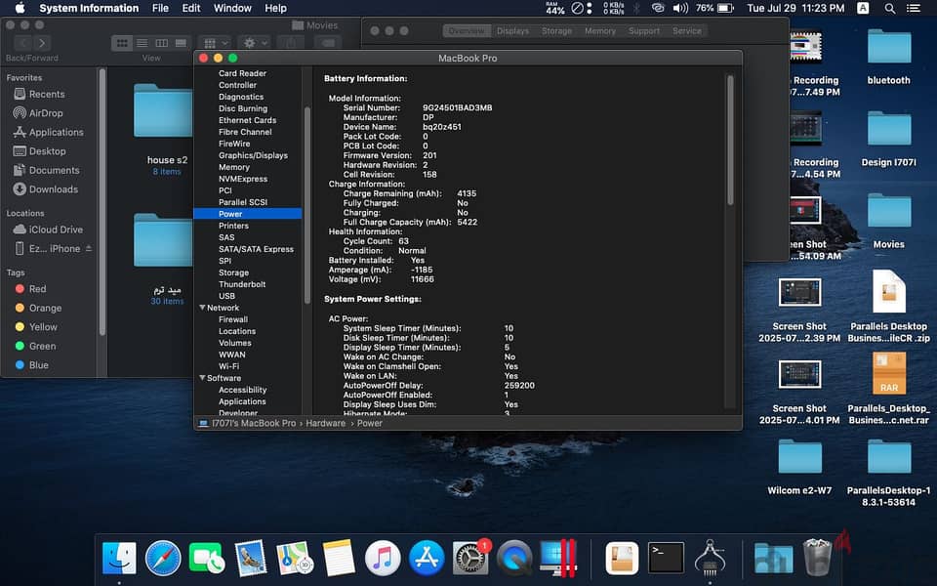Switch Finder to gallery view
937x586 pixels.
(x=181, y=43)
